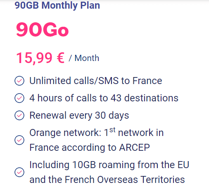Click the word 'destinations' in the calls feature
The image size is (209, 192).
tap(151, 98)
